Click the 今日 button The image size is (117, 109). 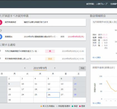(82, 68)
